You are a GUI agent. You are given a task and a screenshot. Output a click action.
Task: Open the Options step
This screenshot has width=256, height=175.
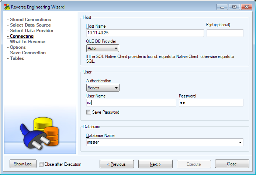18,47
